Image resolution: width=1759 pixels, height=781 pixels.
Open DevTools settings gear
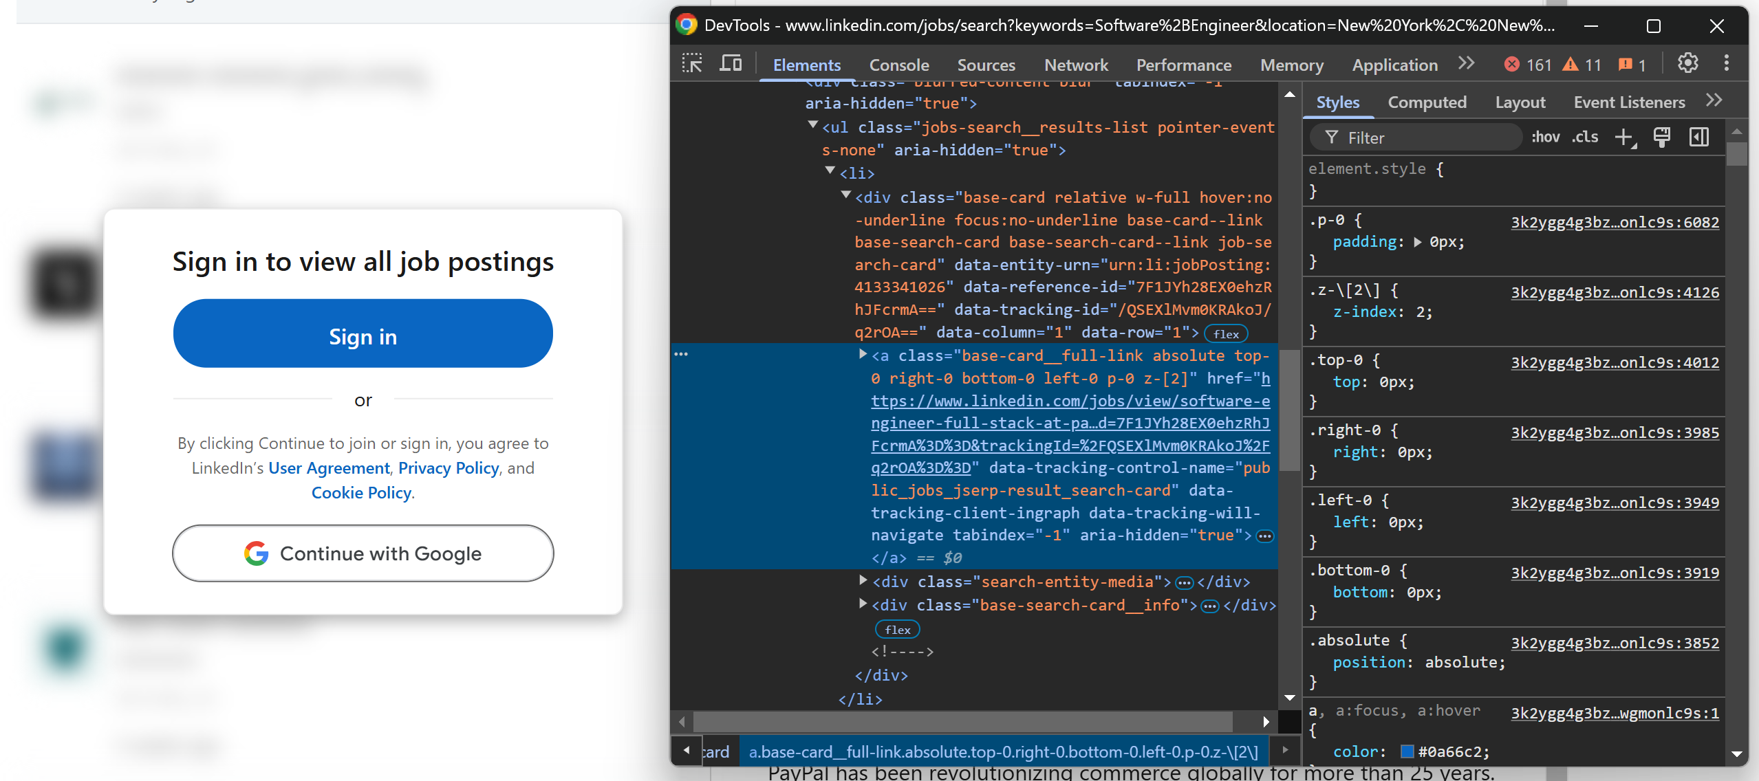click(1687, 64)
